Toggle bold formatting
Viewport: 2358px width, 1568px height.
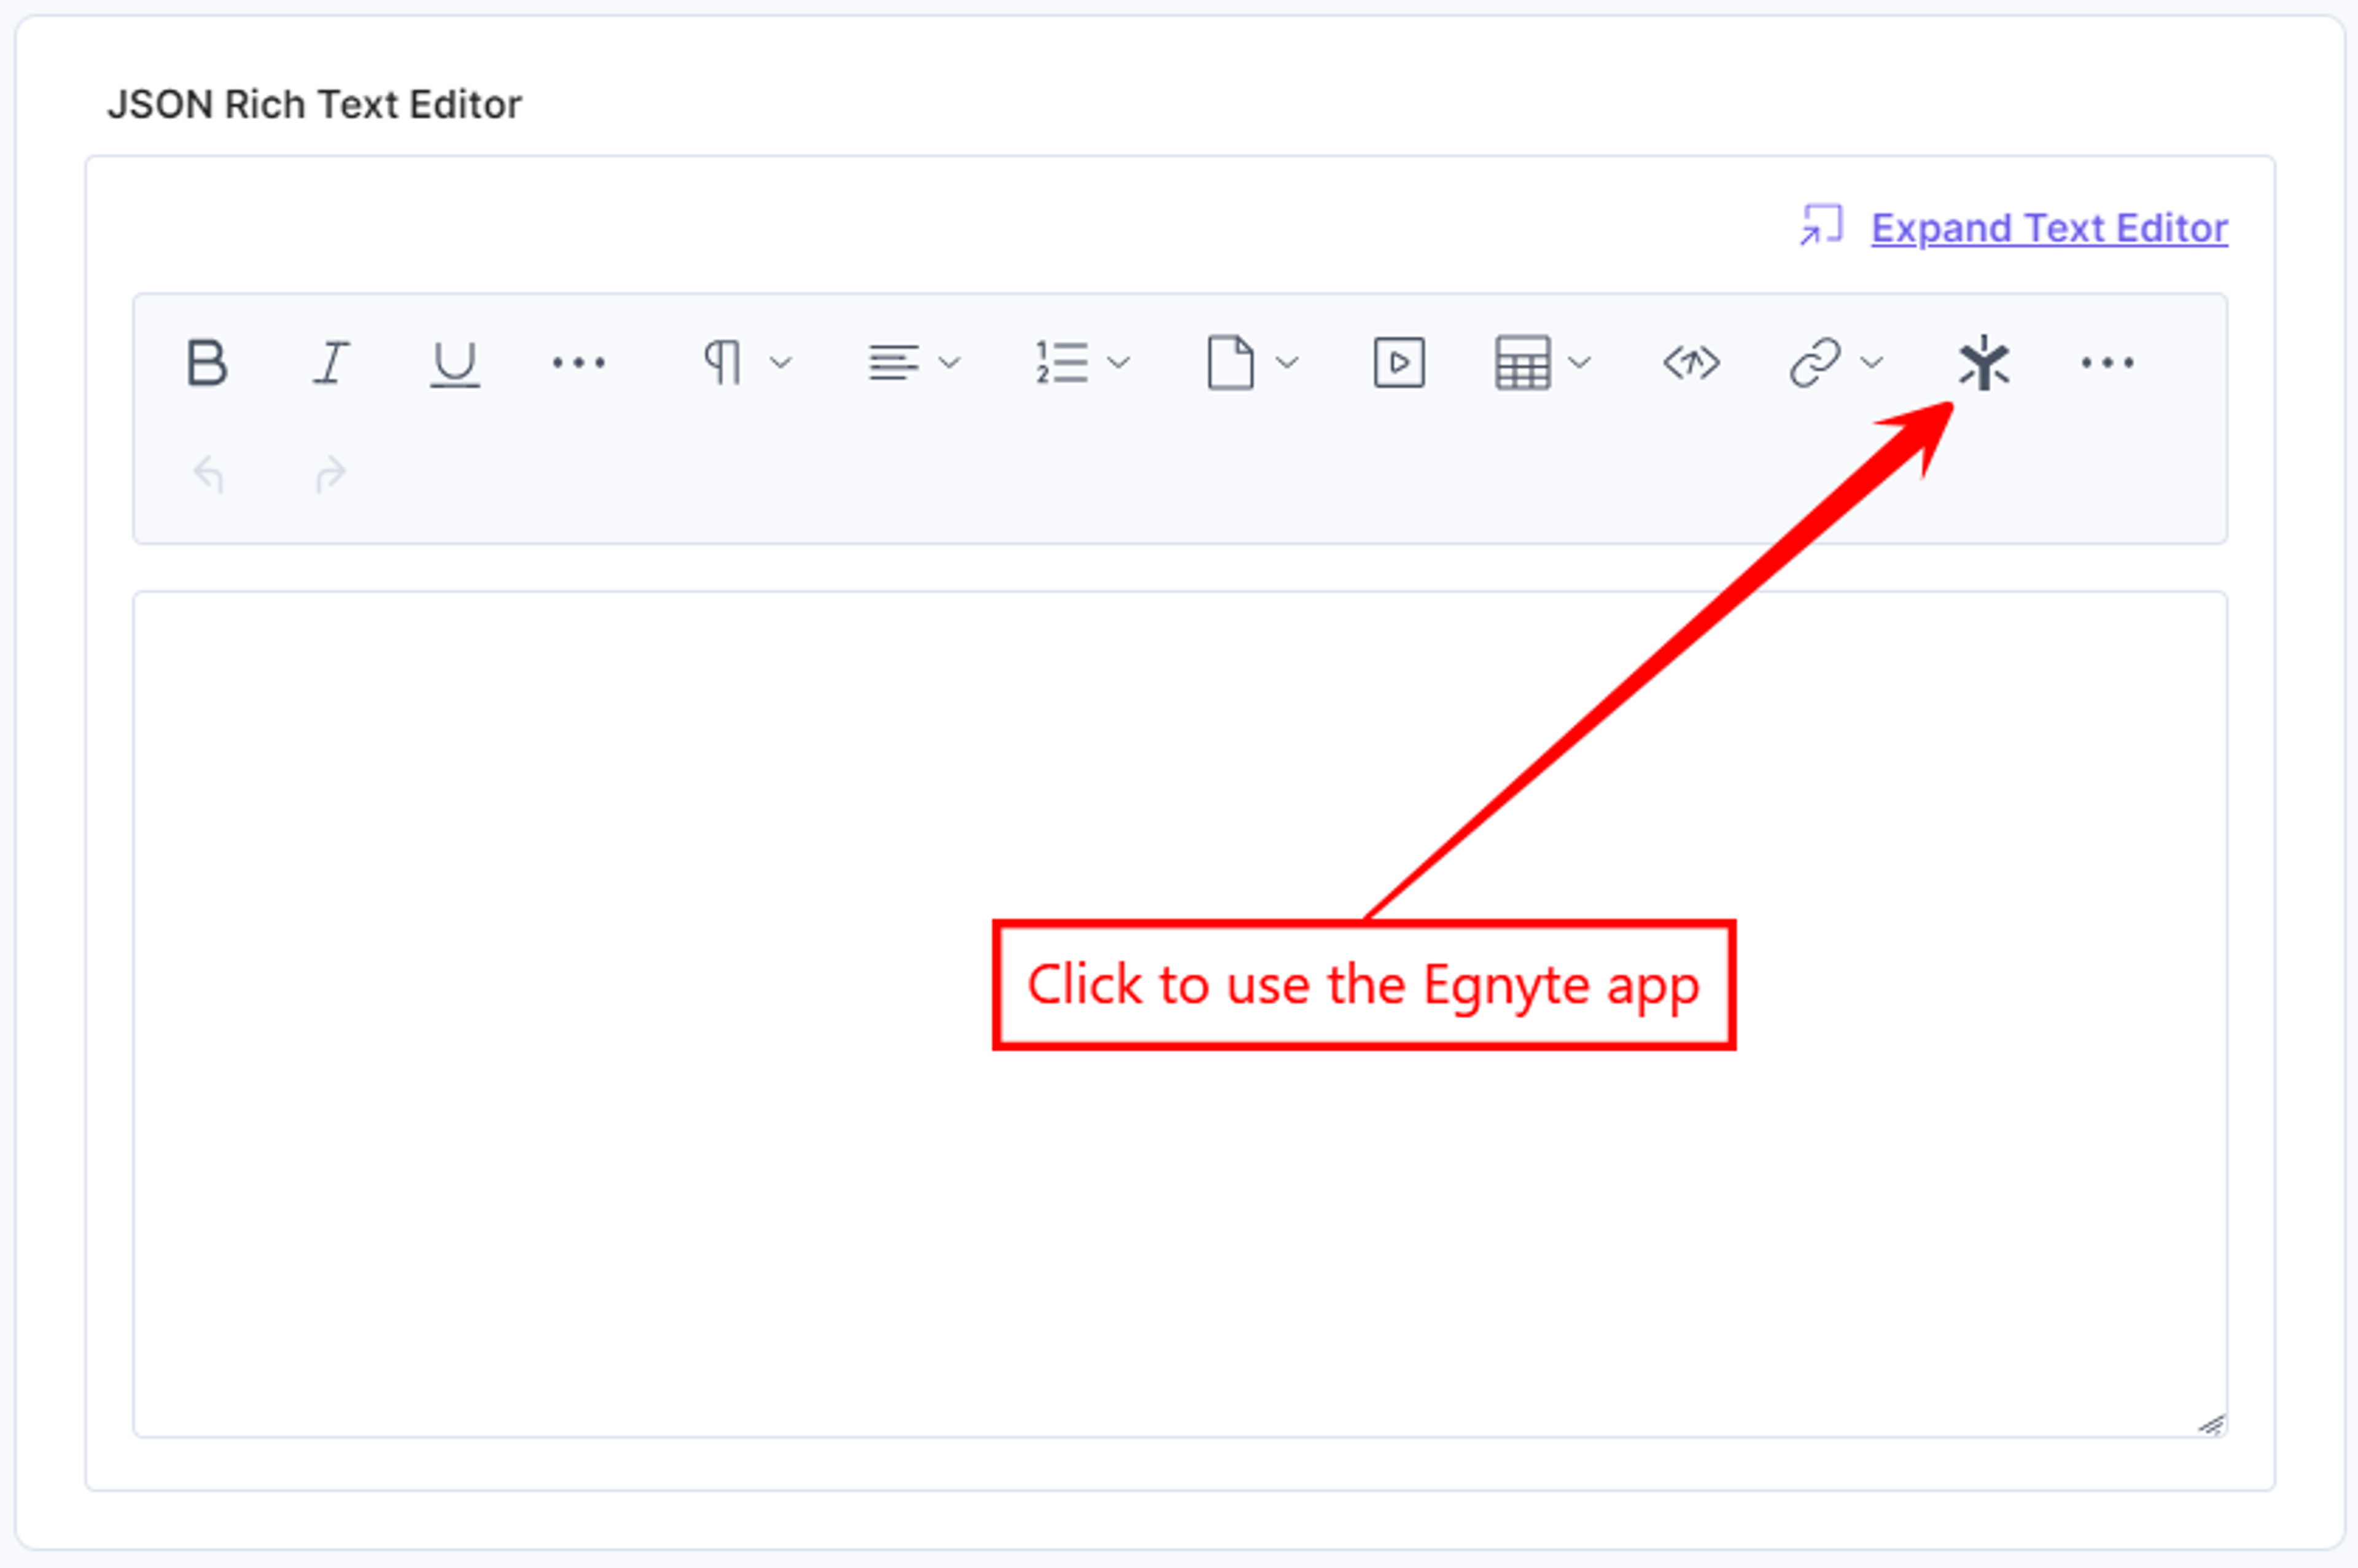pyautogui.click(x=207, y=362)
